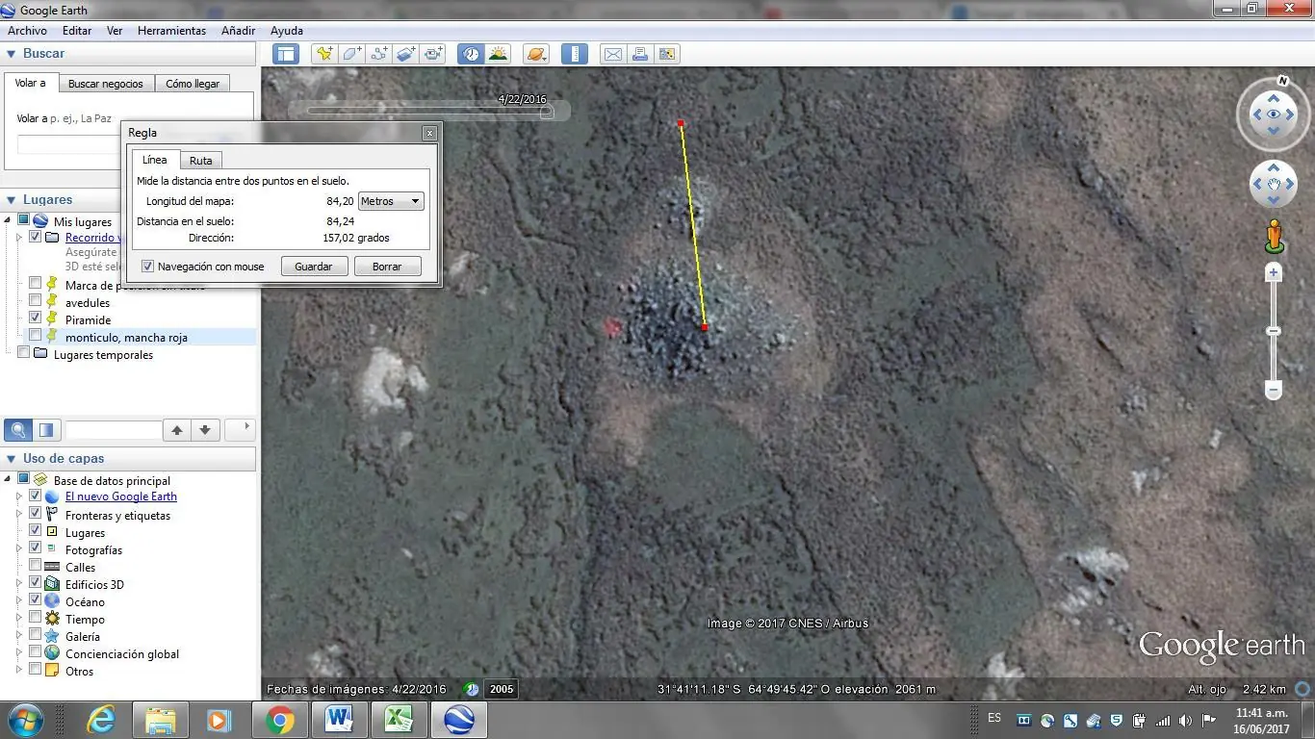The width and height of the screenshot is (1315, 739).
Task: Open Excel from the taskbar
Action: point(400,720)
